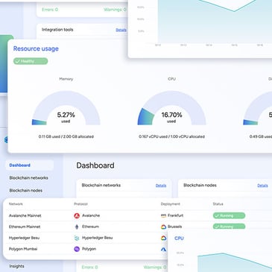This screenshot has width=272, height=272.
Task: Click the AWS icon beside Frankfurt
Action: [163, 215]
